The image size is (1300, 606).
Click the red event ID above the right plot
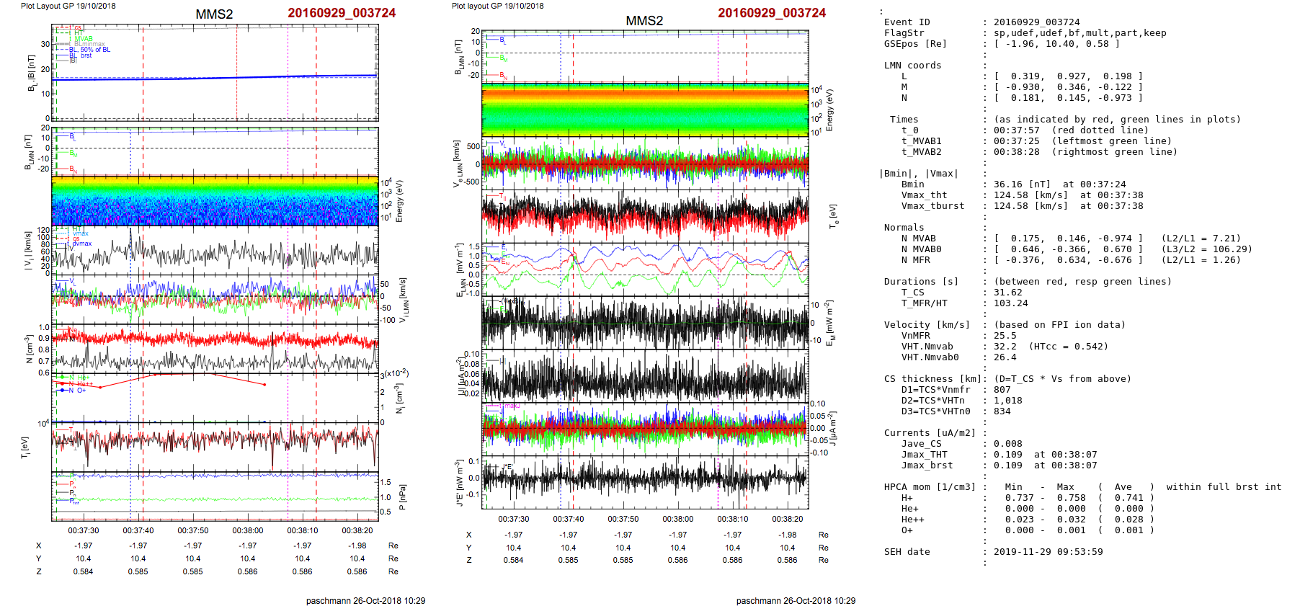(771, 13)
